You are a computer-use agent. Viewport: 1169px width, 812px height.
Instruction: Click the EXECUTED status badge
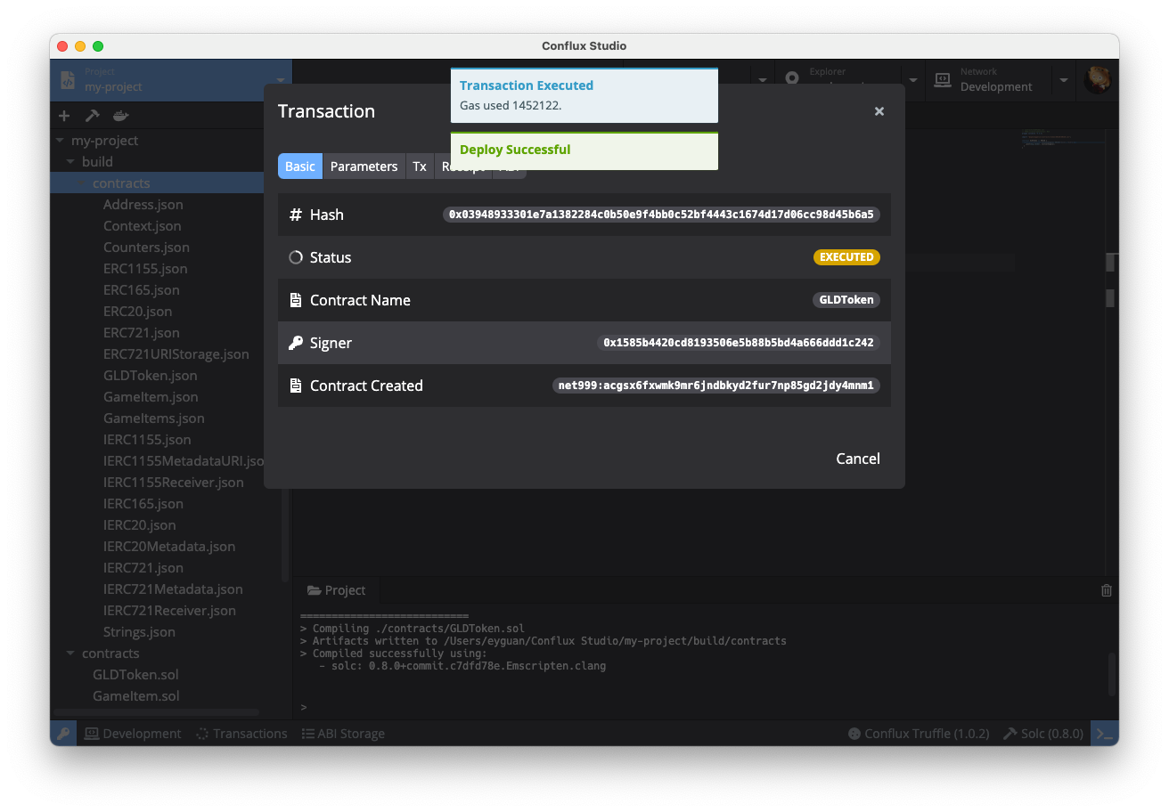(x=846, y=257)
